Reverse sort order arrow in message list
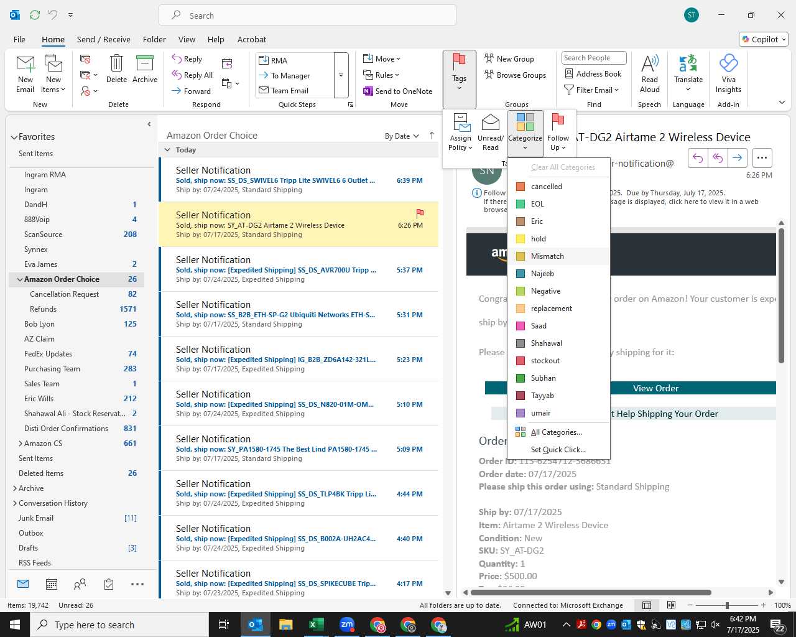Viewport: 796px width, 637px height. 432,136
